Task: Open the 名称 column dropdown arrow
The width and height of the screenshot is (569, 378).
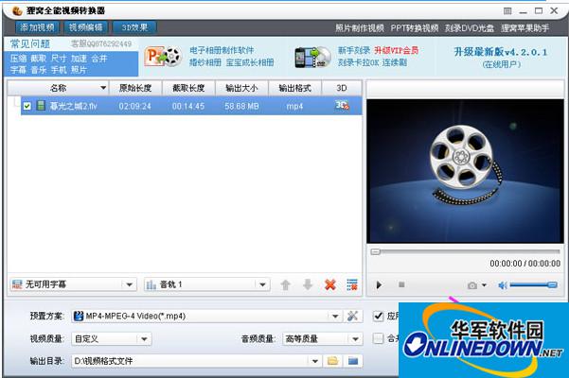Action: pos(103,88)
